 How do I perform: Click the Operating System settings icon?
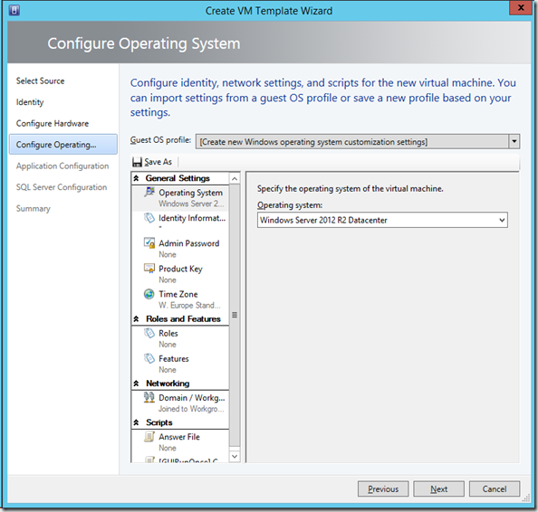(x=149, y=192)
